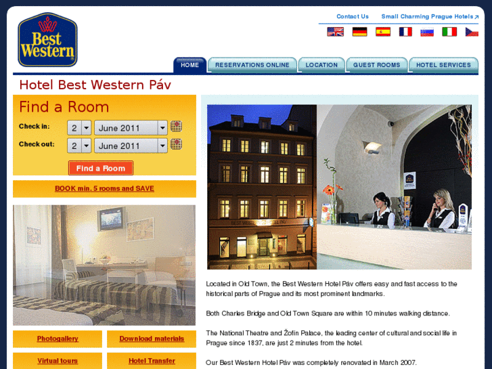The width and height of the screenshot is (492, 369).
Task: Click the renovated in March 2007 sentence
Action: [311, 362]
